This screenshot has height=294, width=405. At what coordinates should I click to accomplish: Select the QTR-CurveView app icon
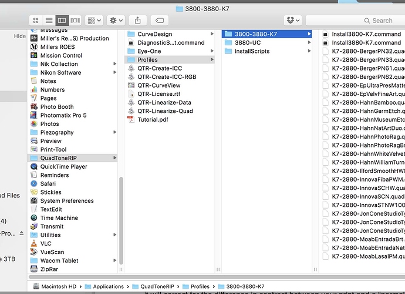point(131,85)
